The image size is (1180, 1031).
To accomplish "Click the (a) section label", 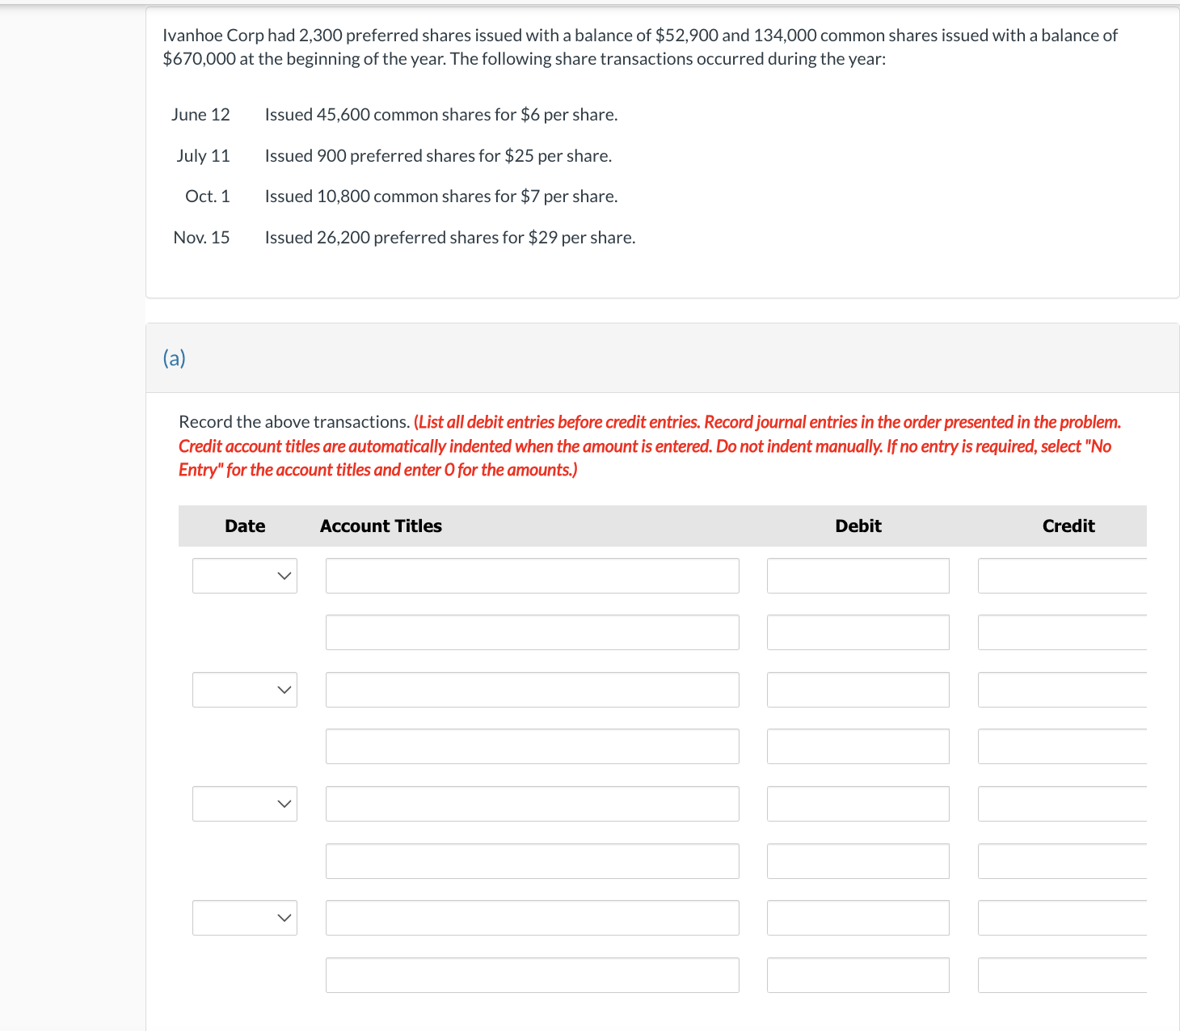I will click(174, 358).
